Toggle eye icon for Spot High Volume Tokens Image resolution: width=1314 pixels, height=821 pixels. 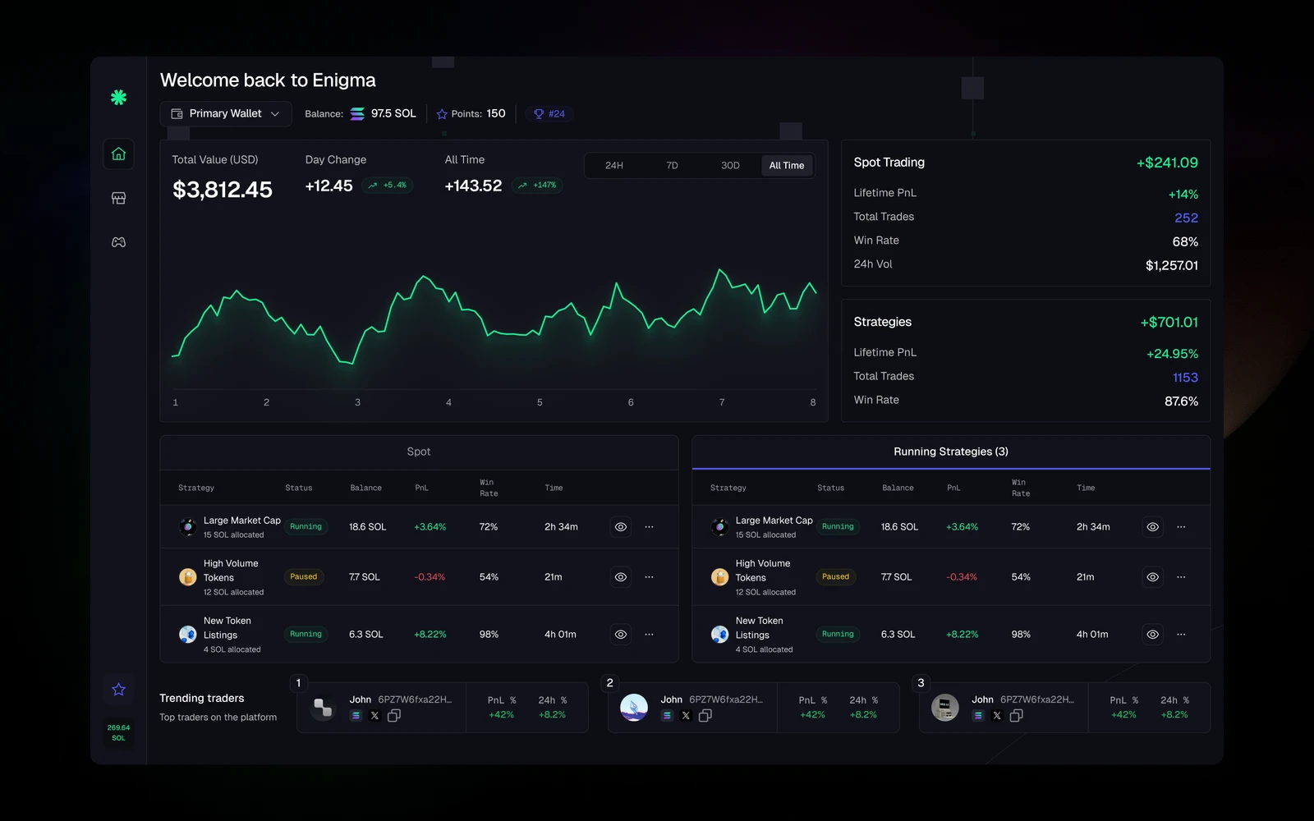coord(621,577)
